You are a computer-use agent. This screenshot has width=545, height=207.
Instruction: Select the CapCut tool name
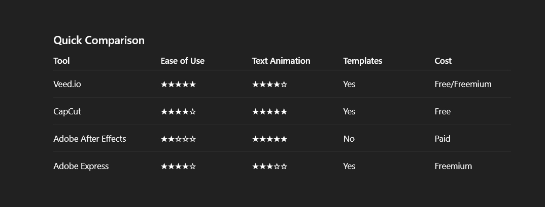(x=67, y=111)
